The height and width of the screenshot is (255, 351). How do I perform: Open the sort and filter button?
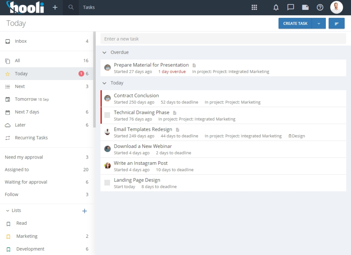336,23
